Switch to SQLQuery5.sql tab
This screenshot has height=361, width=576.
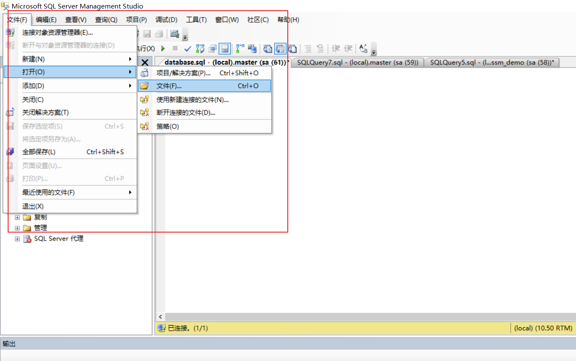[x=492, y=62]
